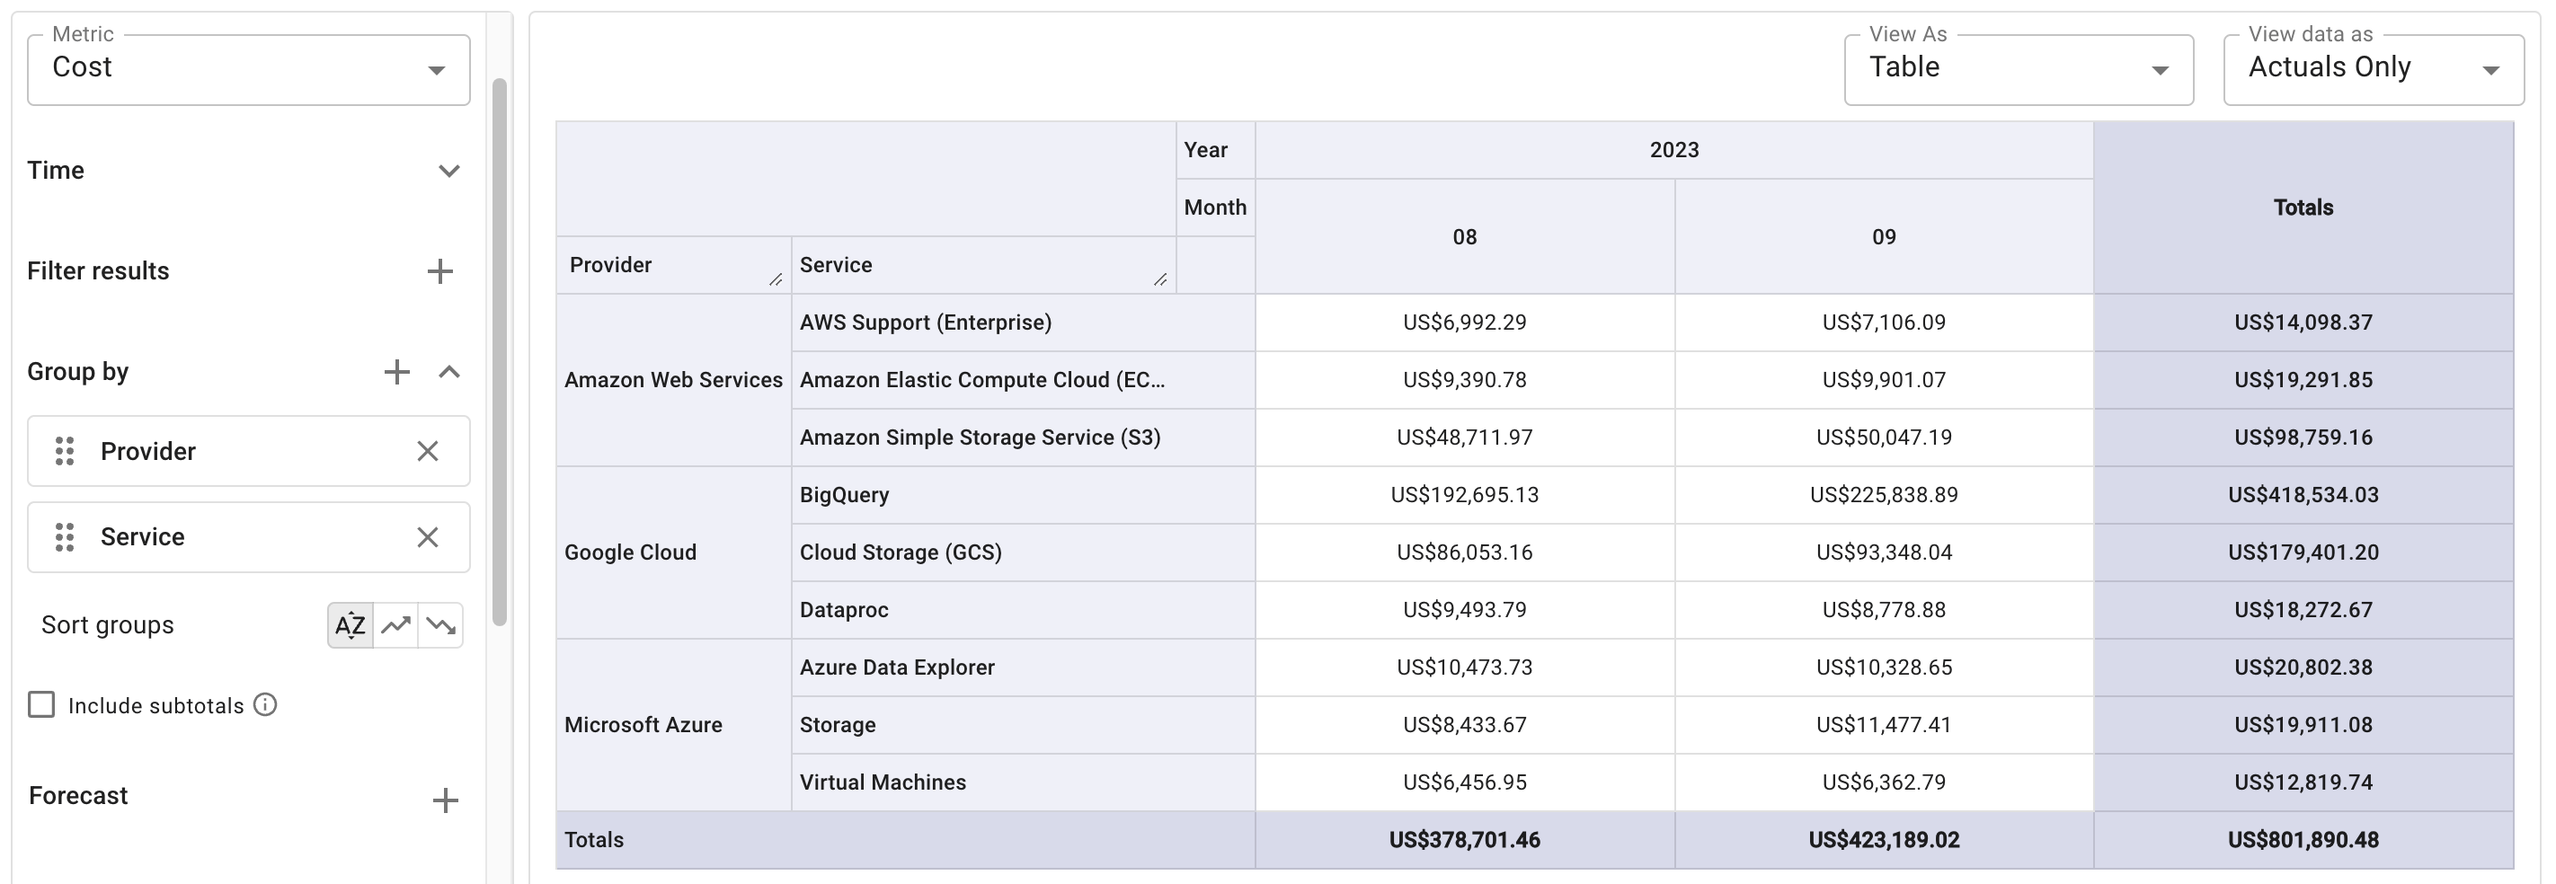The height and width of the screenshot is (884, 2556).
Task: Open the View As dropdown
Action: click(x=2018, y=69)
